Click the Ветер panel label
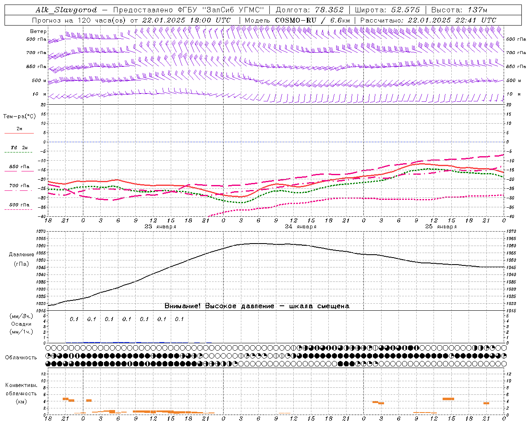The image size is (528, 422). (x=38, y=31)
